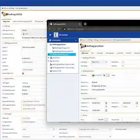The width and height of the screenshot is (140, 140).
Task: Collapse the Allgemeines section in the background window
Action: click(x=3, y=79)
